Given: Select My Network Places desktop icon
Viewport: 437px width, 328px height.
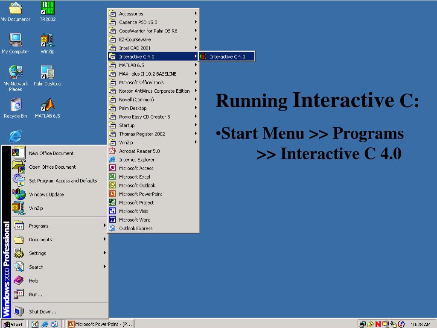Looking at the screenshot, I should coord(15,79).
